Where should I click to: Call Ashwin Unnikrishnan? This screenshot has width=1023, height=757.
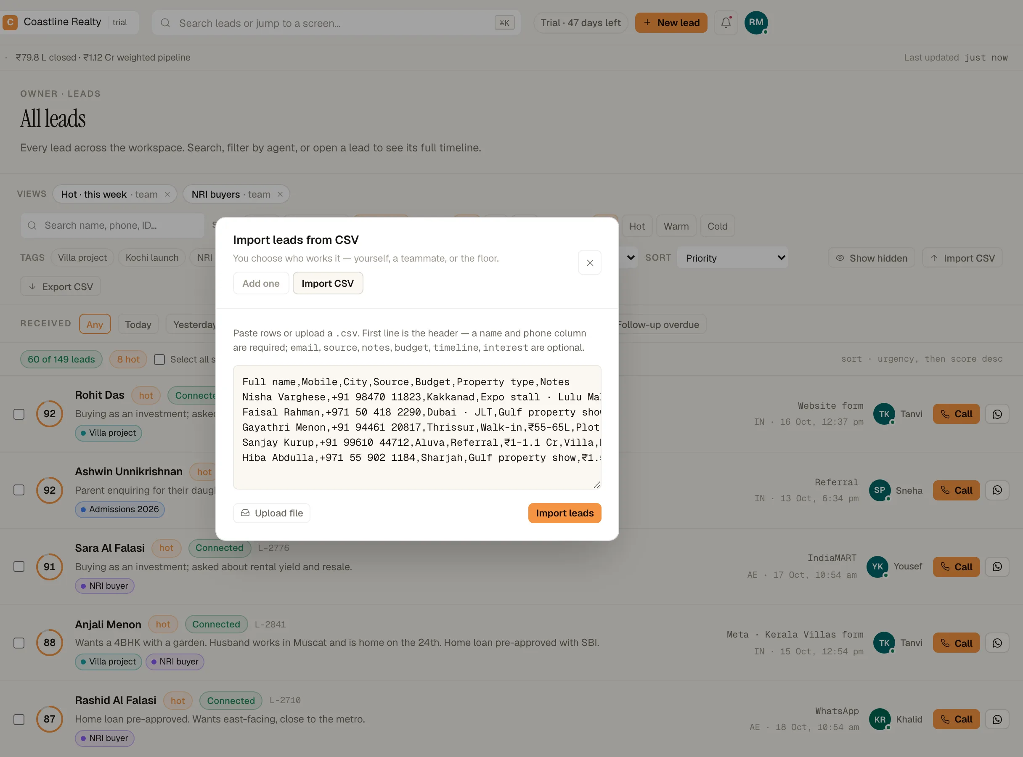(956, 490)
